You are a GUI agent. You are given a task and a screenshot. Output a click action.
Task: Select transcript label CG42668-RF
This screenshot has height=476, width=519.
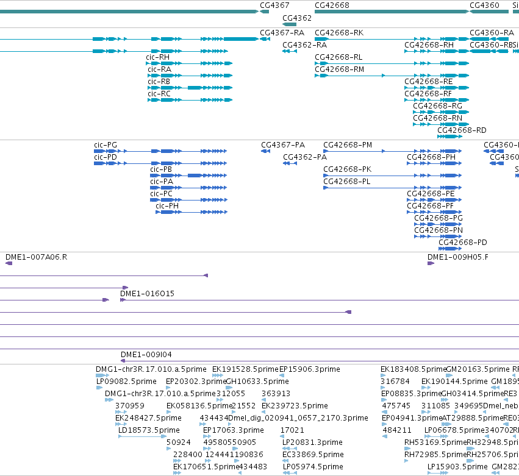(428, 94)
